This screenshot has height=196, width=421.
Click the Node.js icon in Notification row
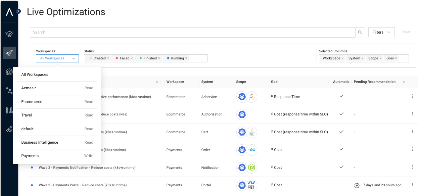point(251,167)
